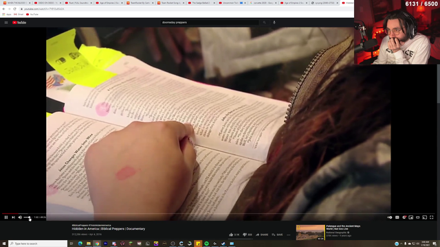Save the video with SAVE button
The width and height of the screenshot is (440, 247).
[277, 235]
